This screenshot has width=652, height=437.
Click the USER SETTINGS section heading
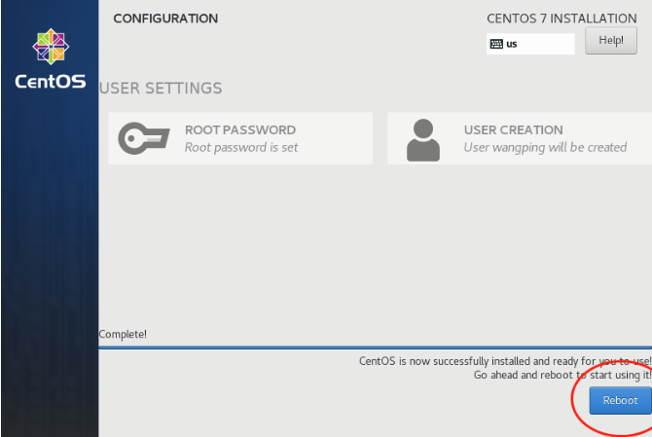point(161,89)
